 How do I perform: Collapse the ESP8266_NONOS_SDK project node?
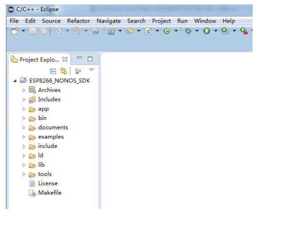pos(15,80)
